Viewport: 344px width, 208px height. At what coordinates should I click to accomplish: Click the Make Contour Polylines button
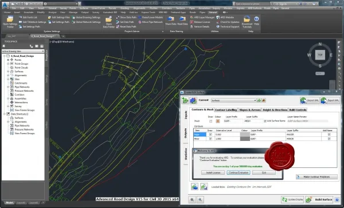(316, 176)
